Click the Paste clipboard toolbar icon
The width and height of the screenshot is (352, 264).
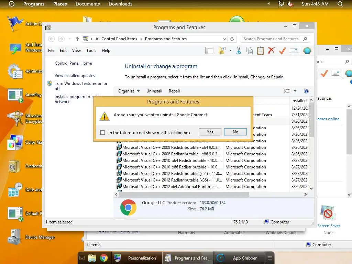coord(261,51)
